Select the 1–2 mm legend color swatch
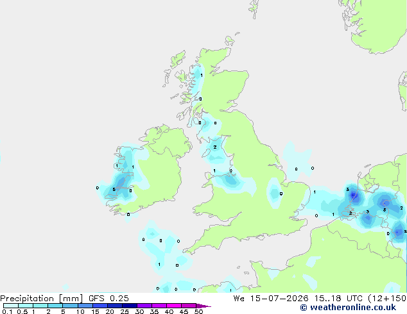Viewport: 407px width, 314px height. point(40,306)
